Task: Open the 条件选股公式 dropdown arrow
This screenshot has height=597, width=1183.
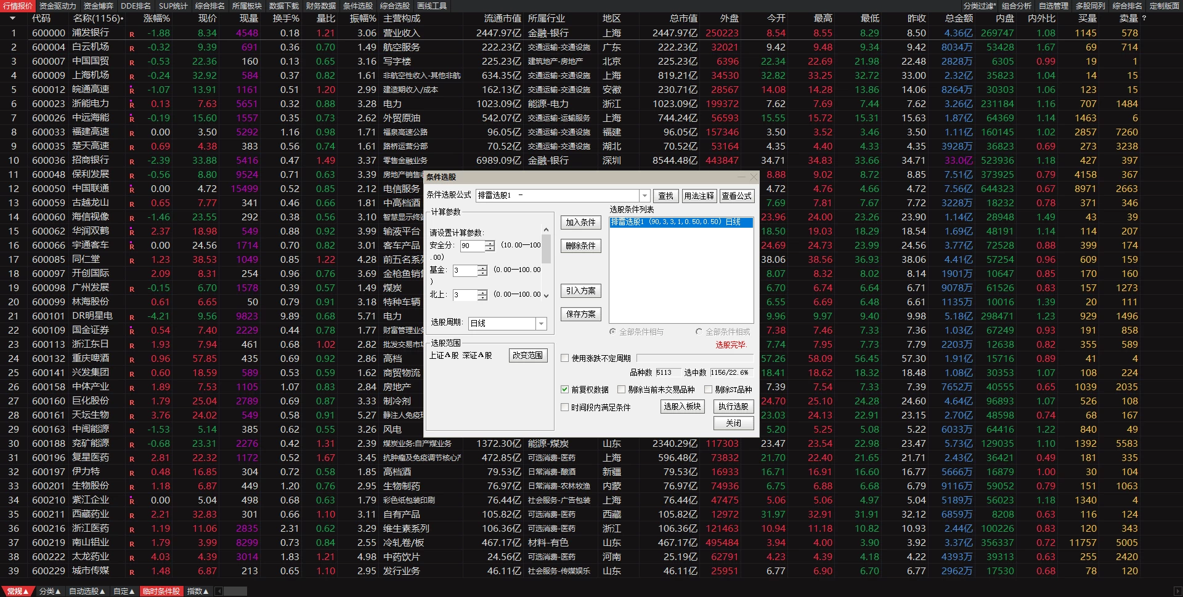Action: pyautogui.click(x=644, y=196)
